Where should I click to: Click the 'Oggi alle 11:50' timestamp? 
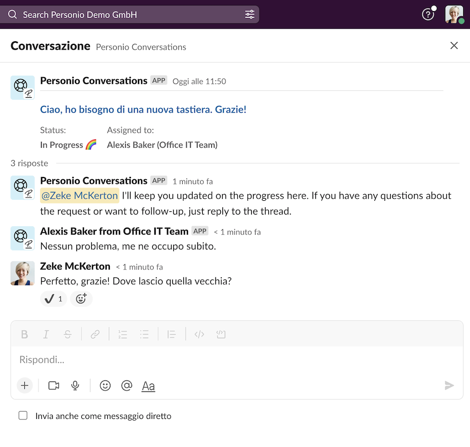tap(199, 81)
